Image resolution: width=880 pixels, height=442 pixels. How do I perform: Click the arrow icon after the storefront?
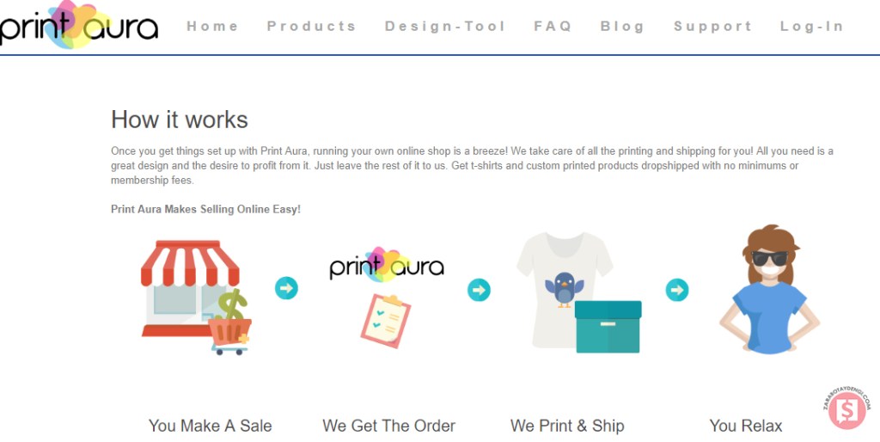(x=286, y=288)
